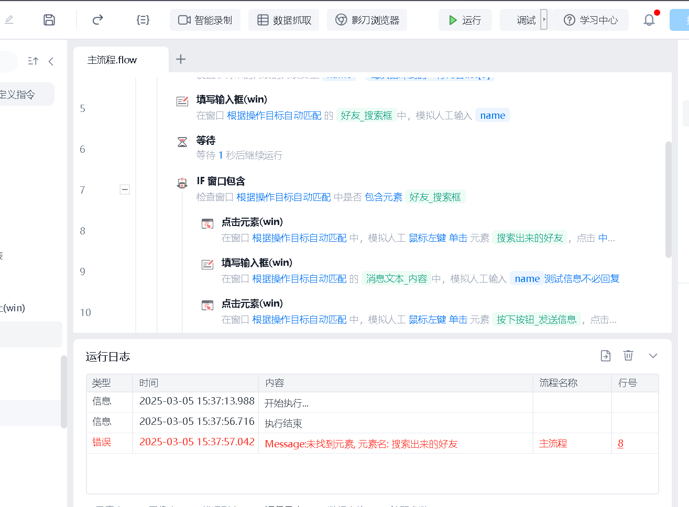Click the 主流程 error flow name
The width and height of the screenshot is (689, 507).
tap(553, 443)
